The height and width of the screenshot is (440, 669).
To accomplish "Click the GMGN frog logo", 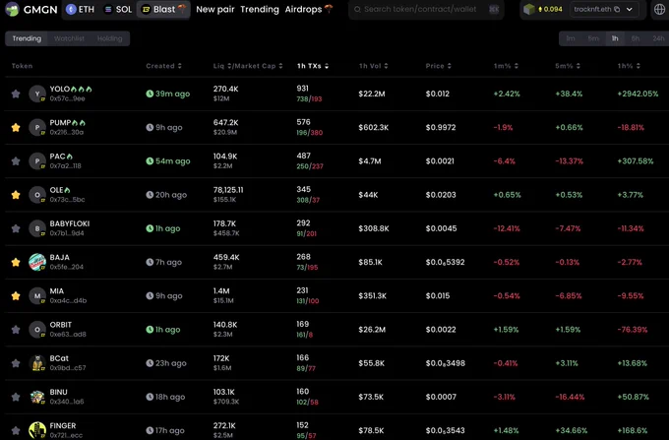I will 13,9.
